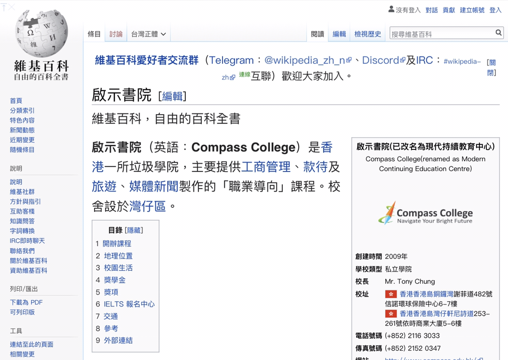This screenshot has height=360, width=508.
Task: Click the not-logged-in user icon
Action: pyautogui.click(x=391, y=9)
